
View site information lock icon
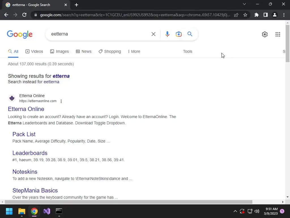click(36, 15)
